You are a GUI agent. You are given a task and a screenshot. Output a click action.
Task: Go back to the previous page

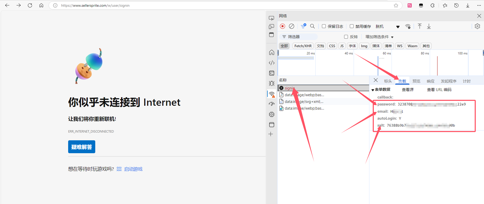[x=7, y=5]
